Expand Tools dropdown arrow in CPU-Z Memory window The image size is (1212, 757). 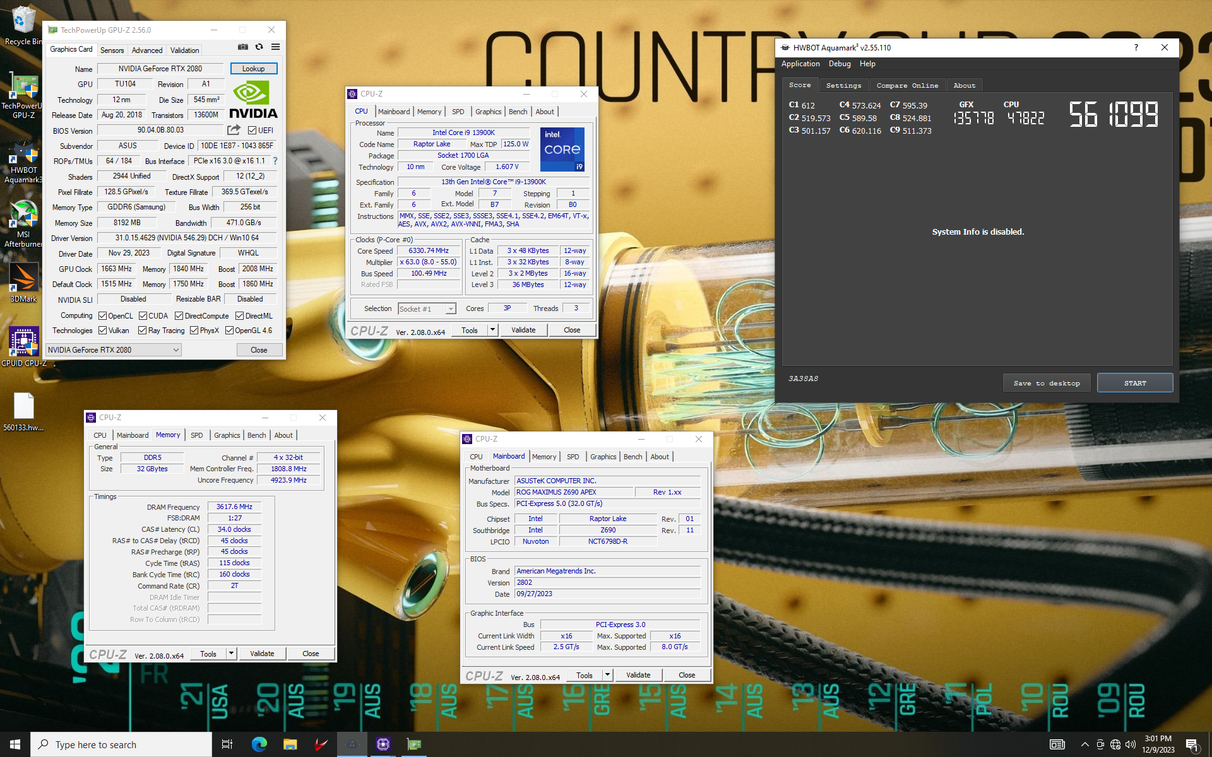click(x=232, y=654)
